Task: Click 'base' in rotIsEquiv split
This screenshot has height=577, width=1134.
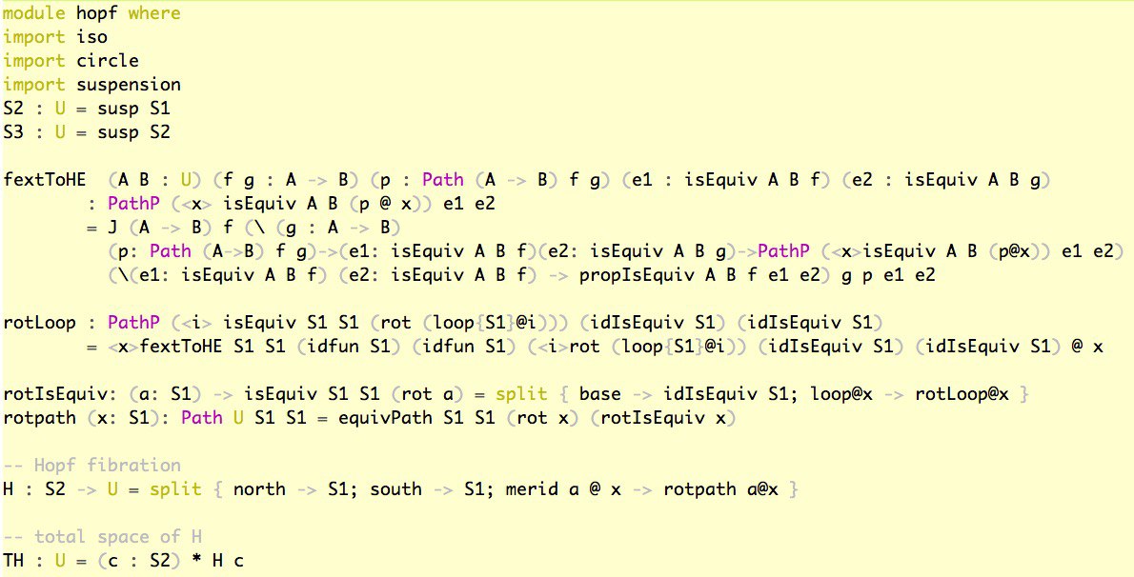Action: point(599,394)
